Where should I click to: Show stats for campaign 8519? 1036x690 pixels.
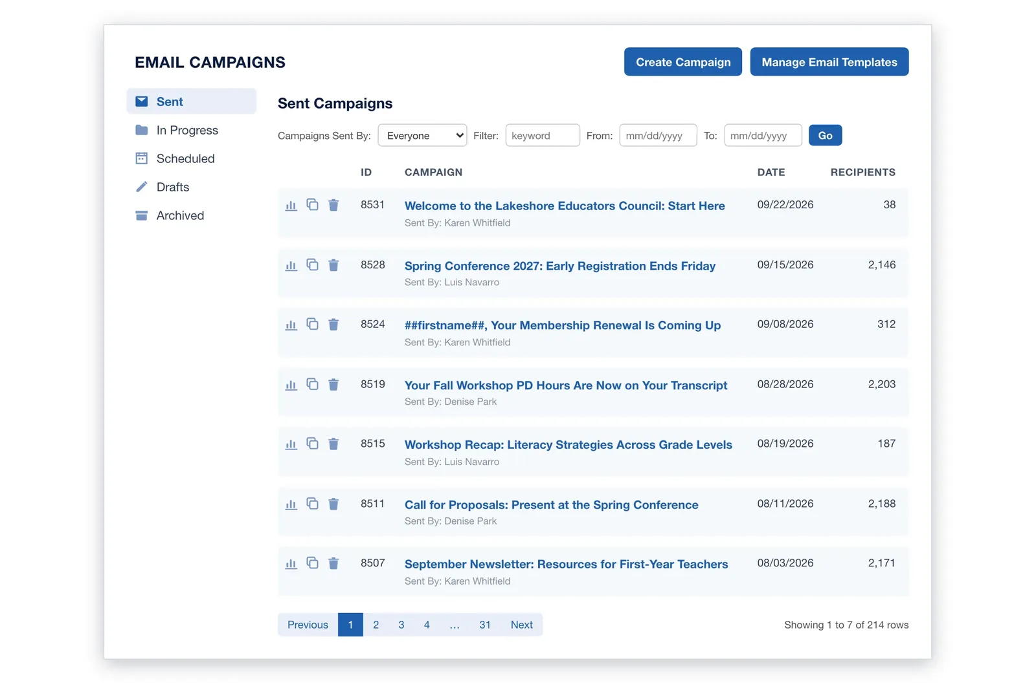point(291,385)
